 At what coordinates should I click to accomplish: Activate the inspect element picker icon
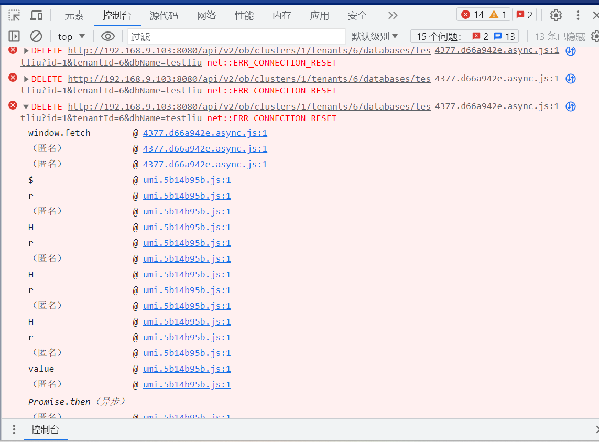[x=14, y=15]
